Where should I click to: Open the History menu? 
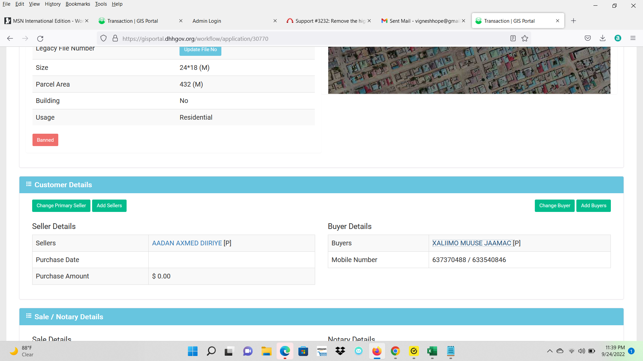click(53, 4)
